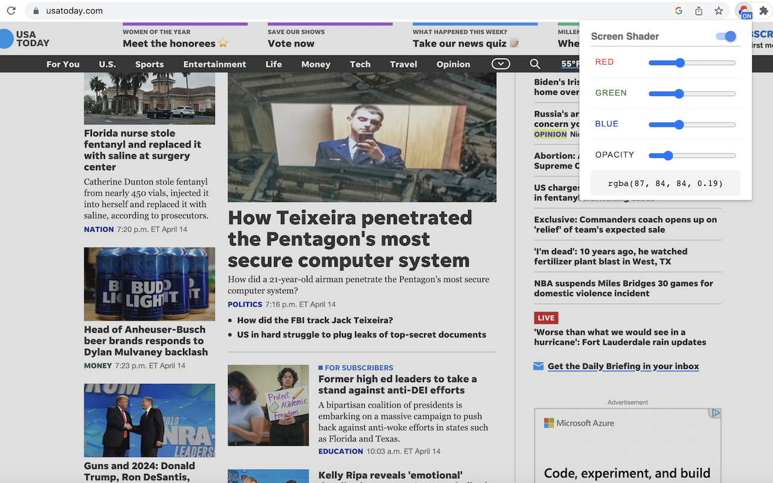Open the share page icon
Viewport: 773px width, 483px height.
point(699,11)
